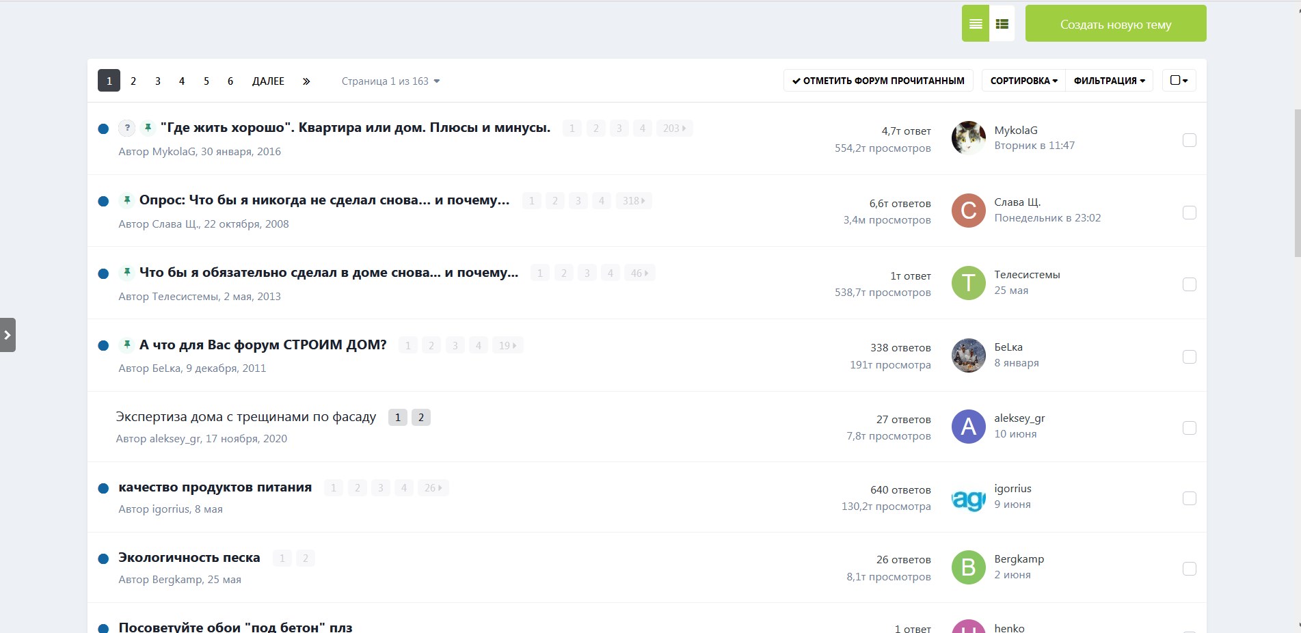Viewport: 1301px width, 633px height.
Task: Open page 2 of "Экологичность песка" topic
Action: click(x=306, y=558)
